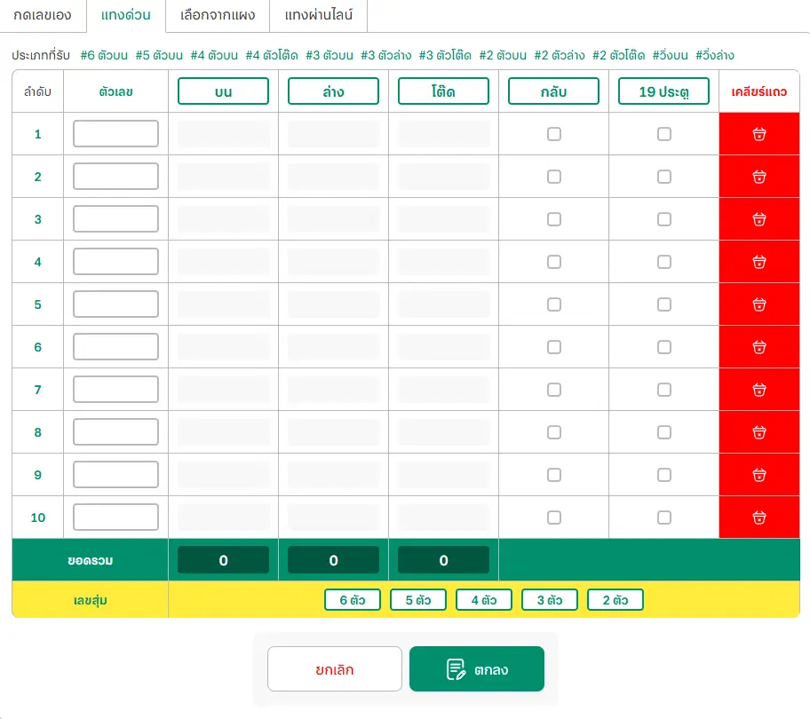Click the ตัวเลข input field in row 1
810x719 pixels.
click(115, 134)
